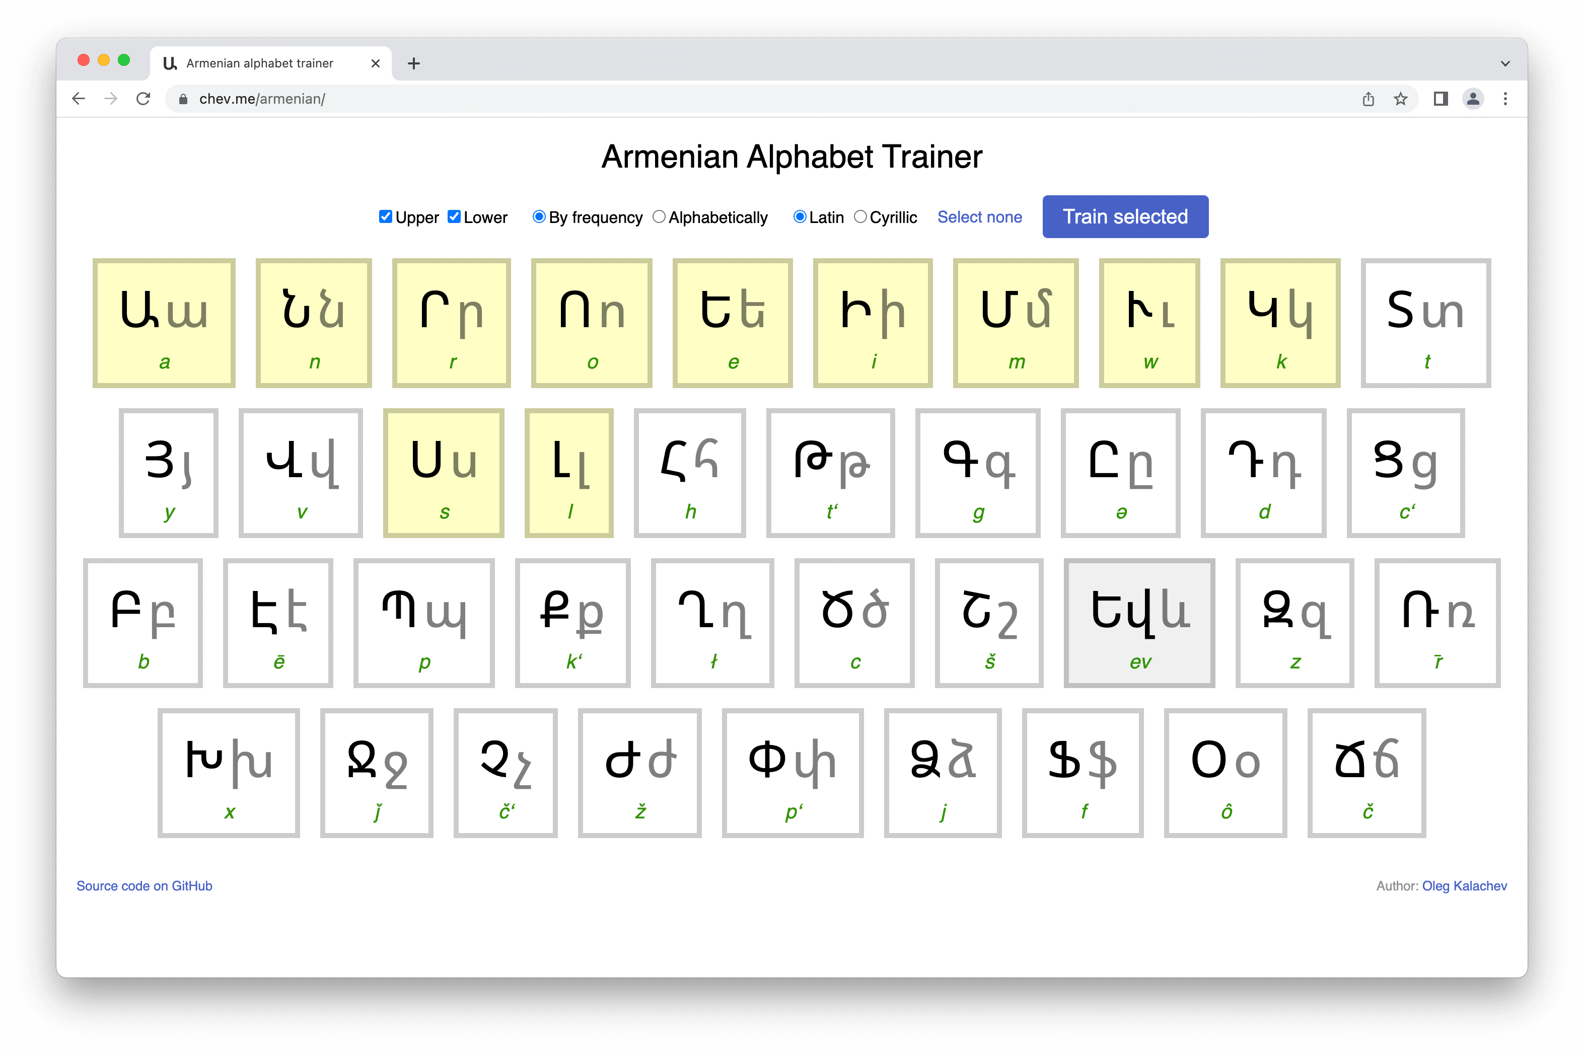This screenshot has width=1584, height=1052.
Task: Open Chrome three-dot menu
Action: 1505,99
